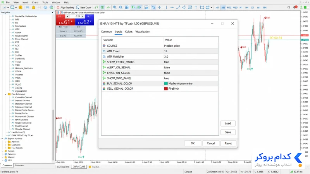Click the zoom in magnifier icon
Viewport: 310px width, 174px height.
115,7
